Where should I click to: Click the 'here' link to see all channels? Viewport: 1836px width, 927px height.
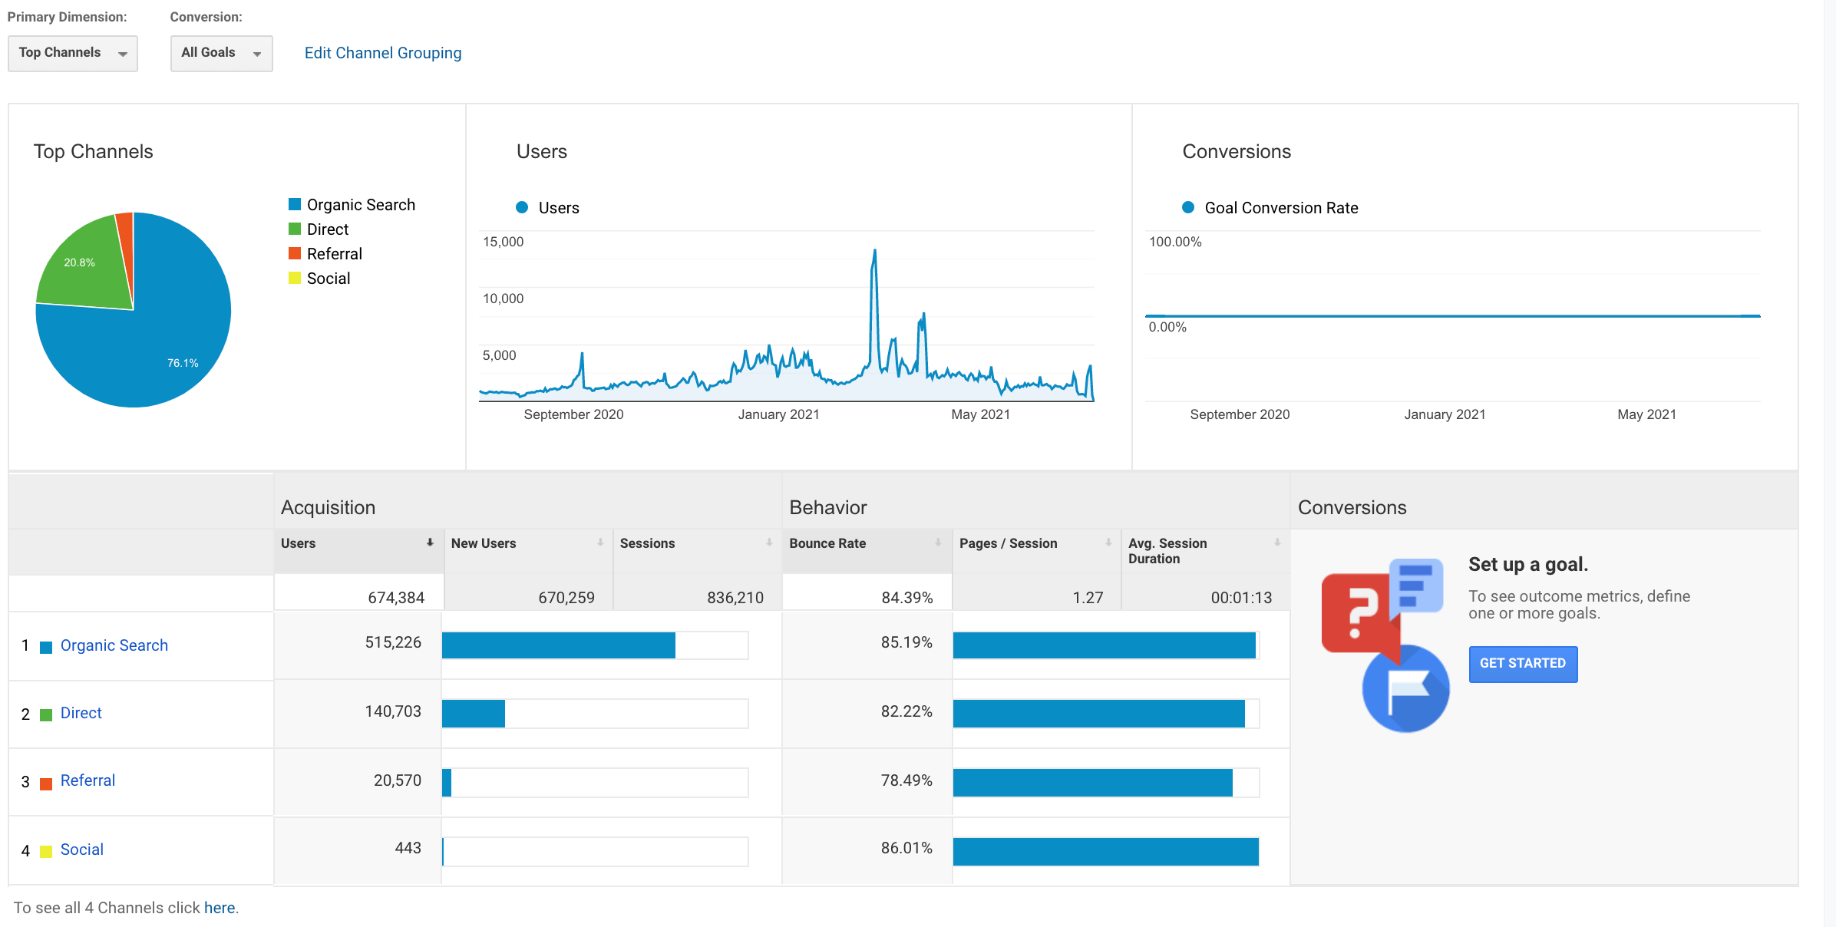tap(220, 908)
